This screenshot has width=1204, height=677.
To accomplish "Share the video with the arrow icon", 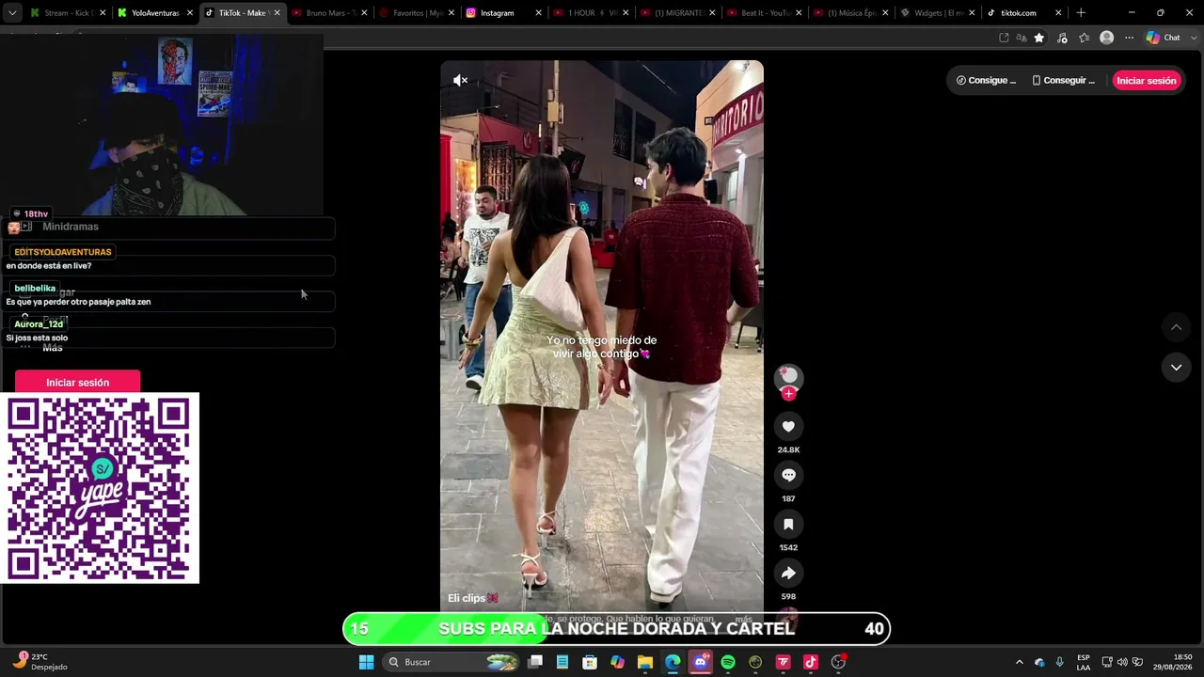I will (788, 574).
